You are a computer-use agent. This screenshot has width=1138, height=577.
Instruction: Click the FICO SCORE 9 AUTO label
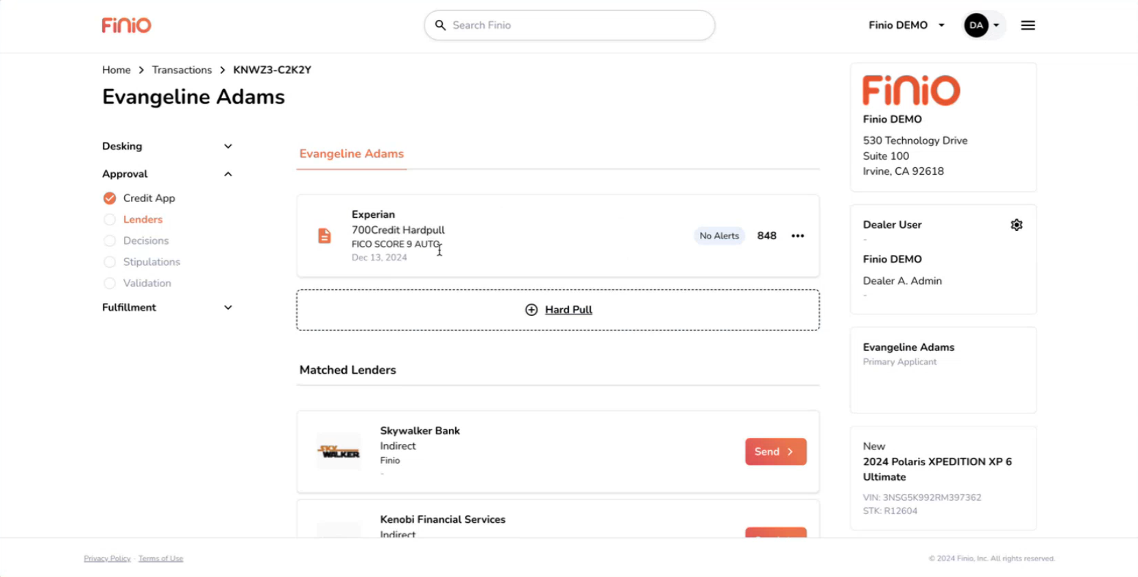coord(396,244)
